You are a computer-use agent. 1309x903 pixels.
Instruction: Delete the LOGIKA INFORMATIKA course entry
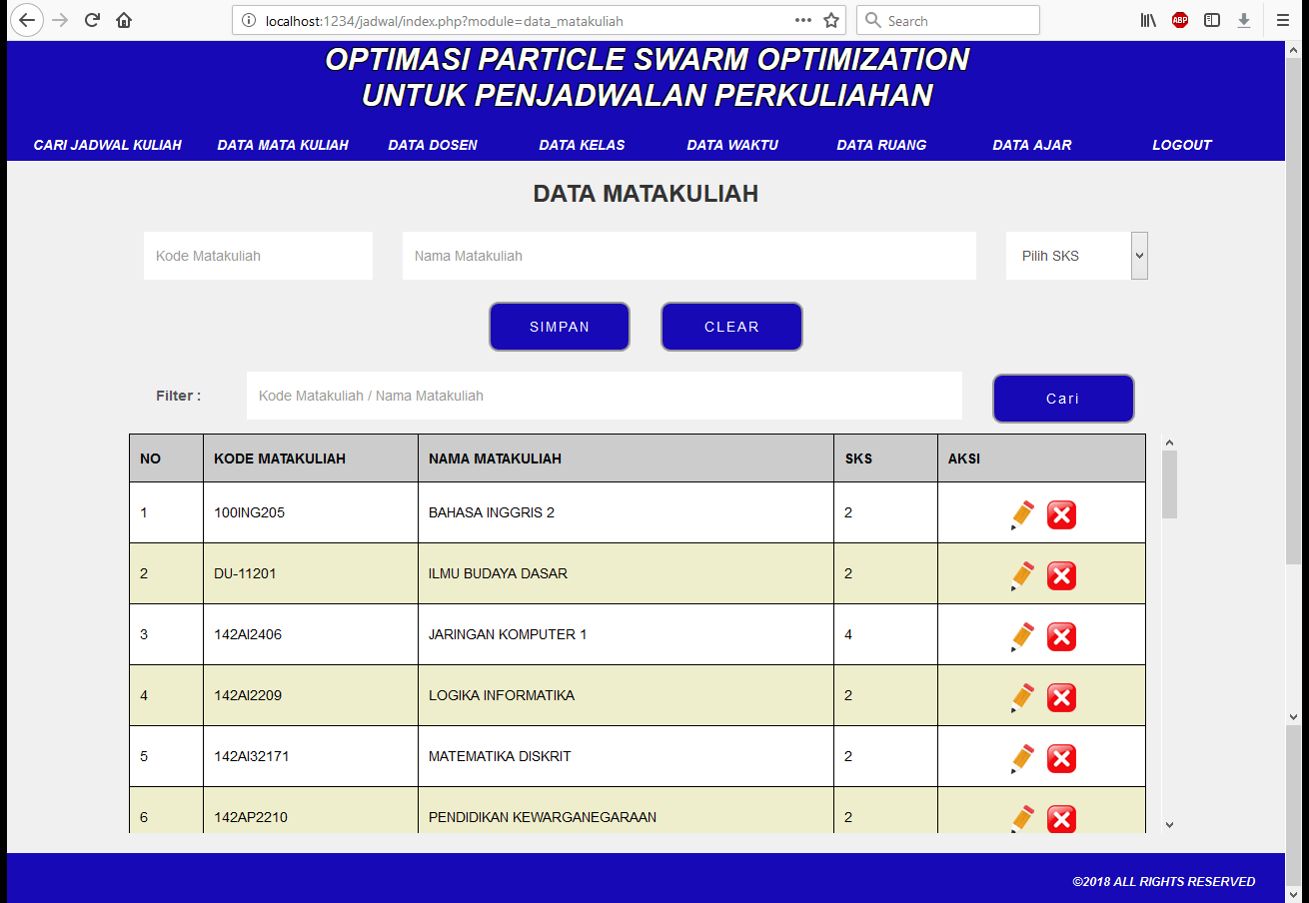(1061, 697)
